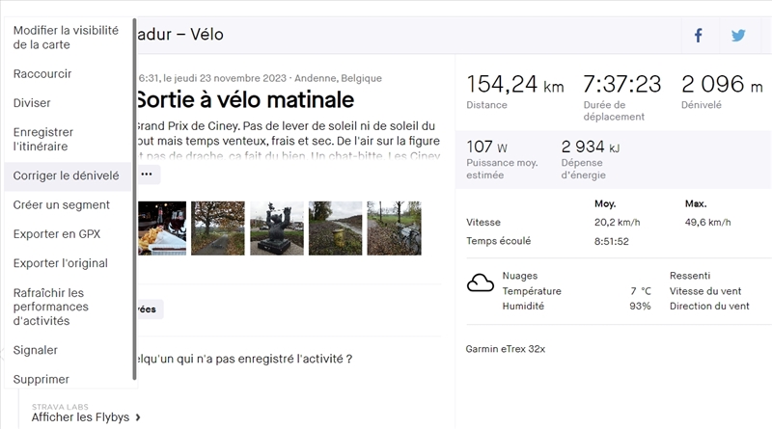Select 'Créer un segment' menu item
The image size is (772, 429).
[x=61, y=205]
